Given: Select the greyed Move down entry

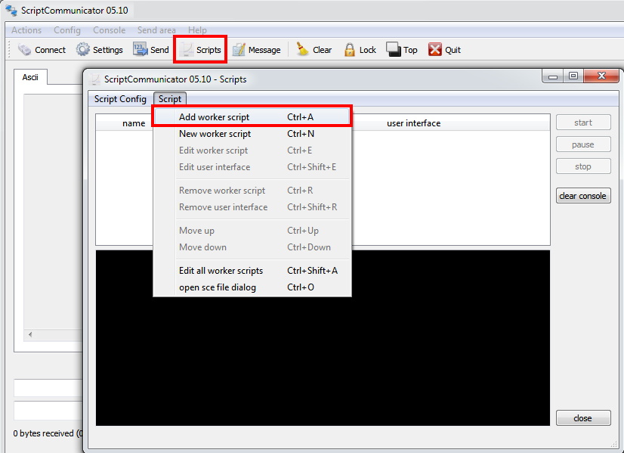Looking at the screenshot, I should (x=252, y=247).
